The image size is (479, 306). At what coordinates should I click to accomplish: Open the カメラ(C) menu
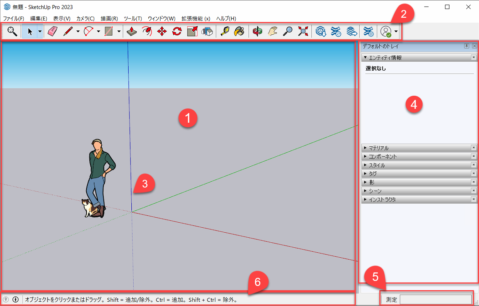coord(85,19)
